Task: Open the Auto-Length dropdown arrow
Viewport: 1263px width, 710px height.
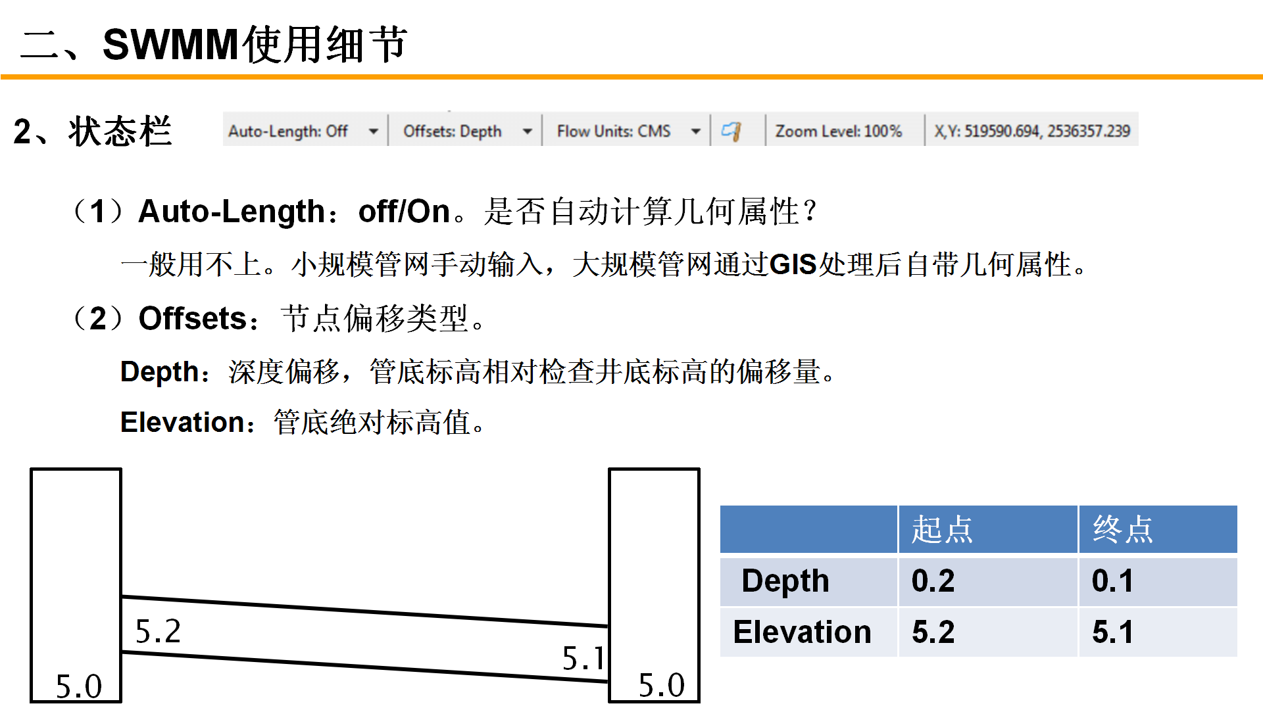Action: pos(373,131)
